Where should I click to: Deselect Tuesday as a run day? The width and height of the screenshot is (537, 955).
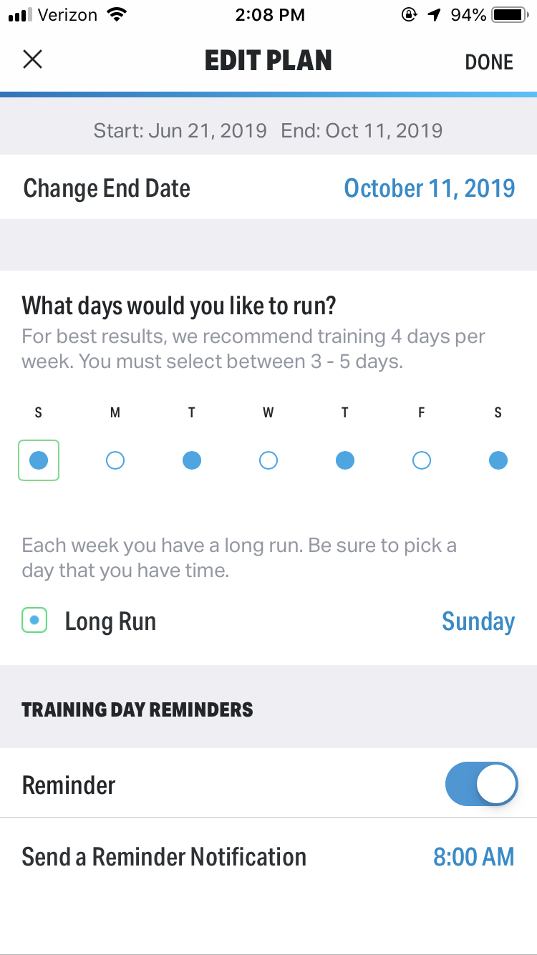pos(192,460)
